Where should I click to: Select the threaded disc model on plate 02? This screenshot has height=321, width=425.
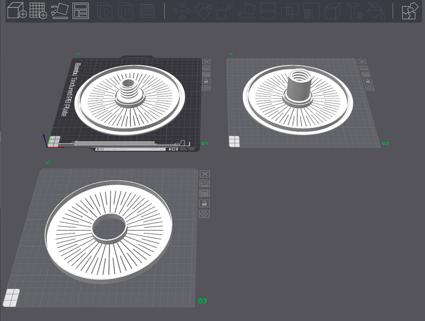point(298,100)
